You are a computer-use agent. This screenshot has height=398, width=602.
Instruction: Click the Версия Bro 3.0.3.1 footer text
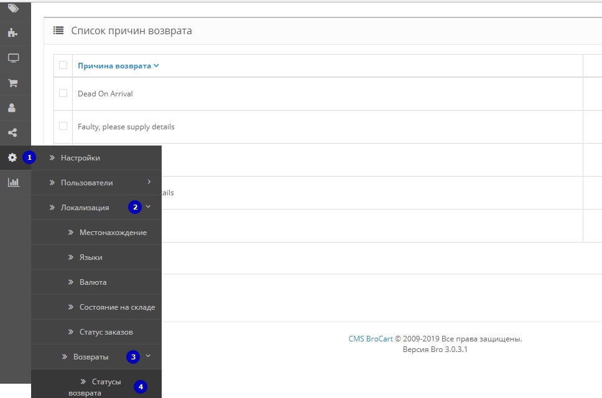point(435,349)
